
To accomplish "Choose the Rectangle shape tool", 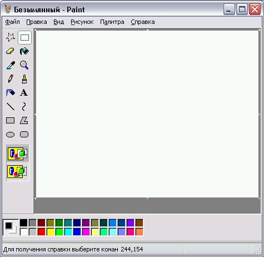I will tap(11, 120).
